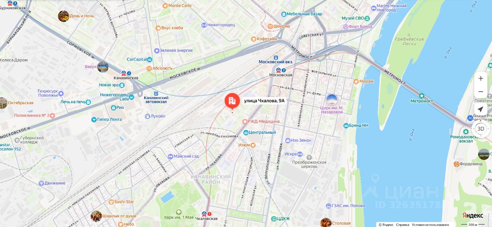
Task: Open the День и Ночь photo marker
Action: tap(63, 16)
